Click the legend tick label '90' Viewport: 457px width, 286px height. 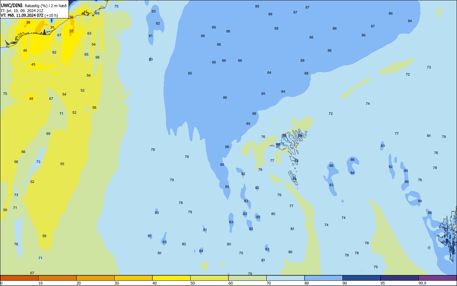(345, 283)
